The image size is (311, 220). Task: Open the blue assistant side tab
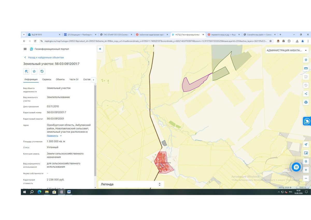tap(307, 121)
